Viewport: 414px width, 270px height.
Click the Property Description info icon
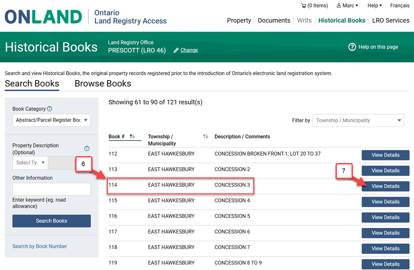click(x=87, y=148)
